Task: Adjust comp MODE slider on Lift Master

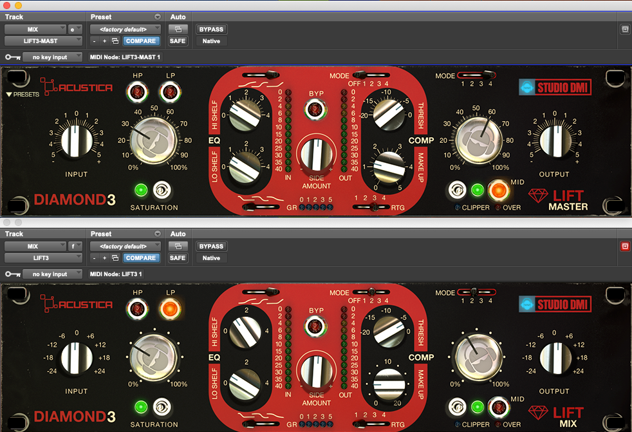Action: pos(371,75)
